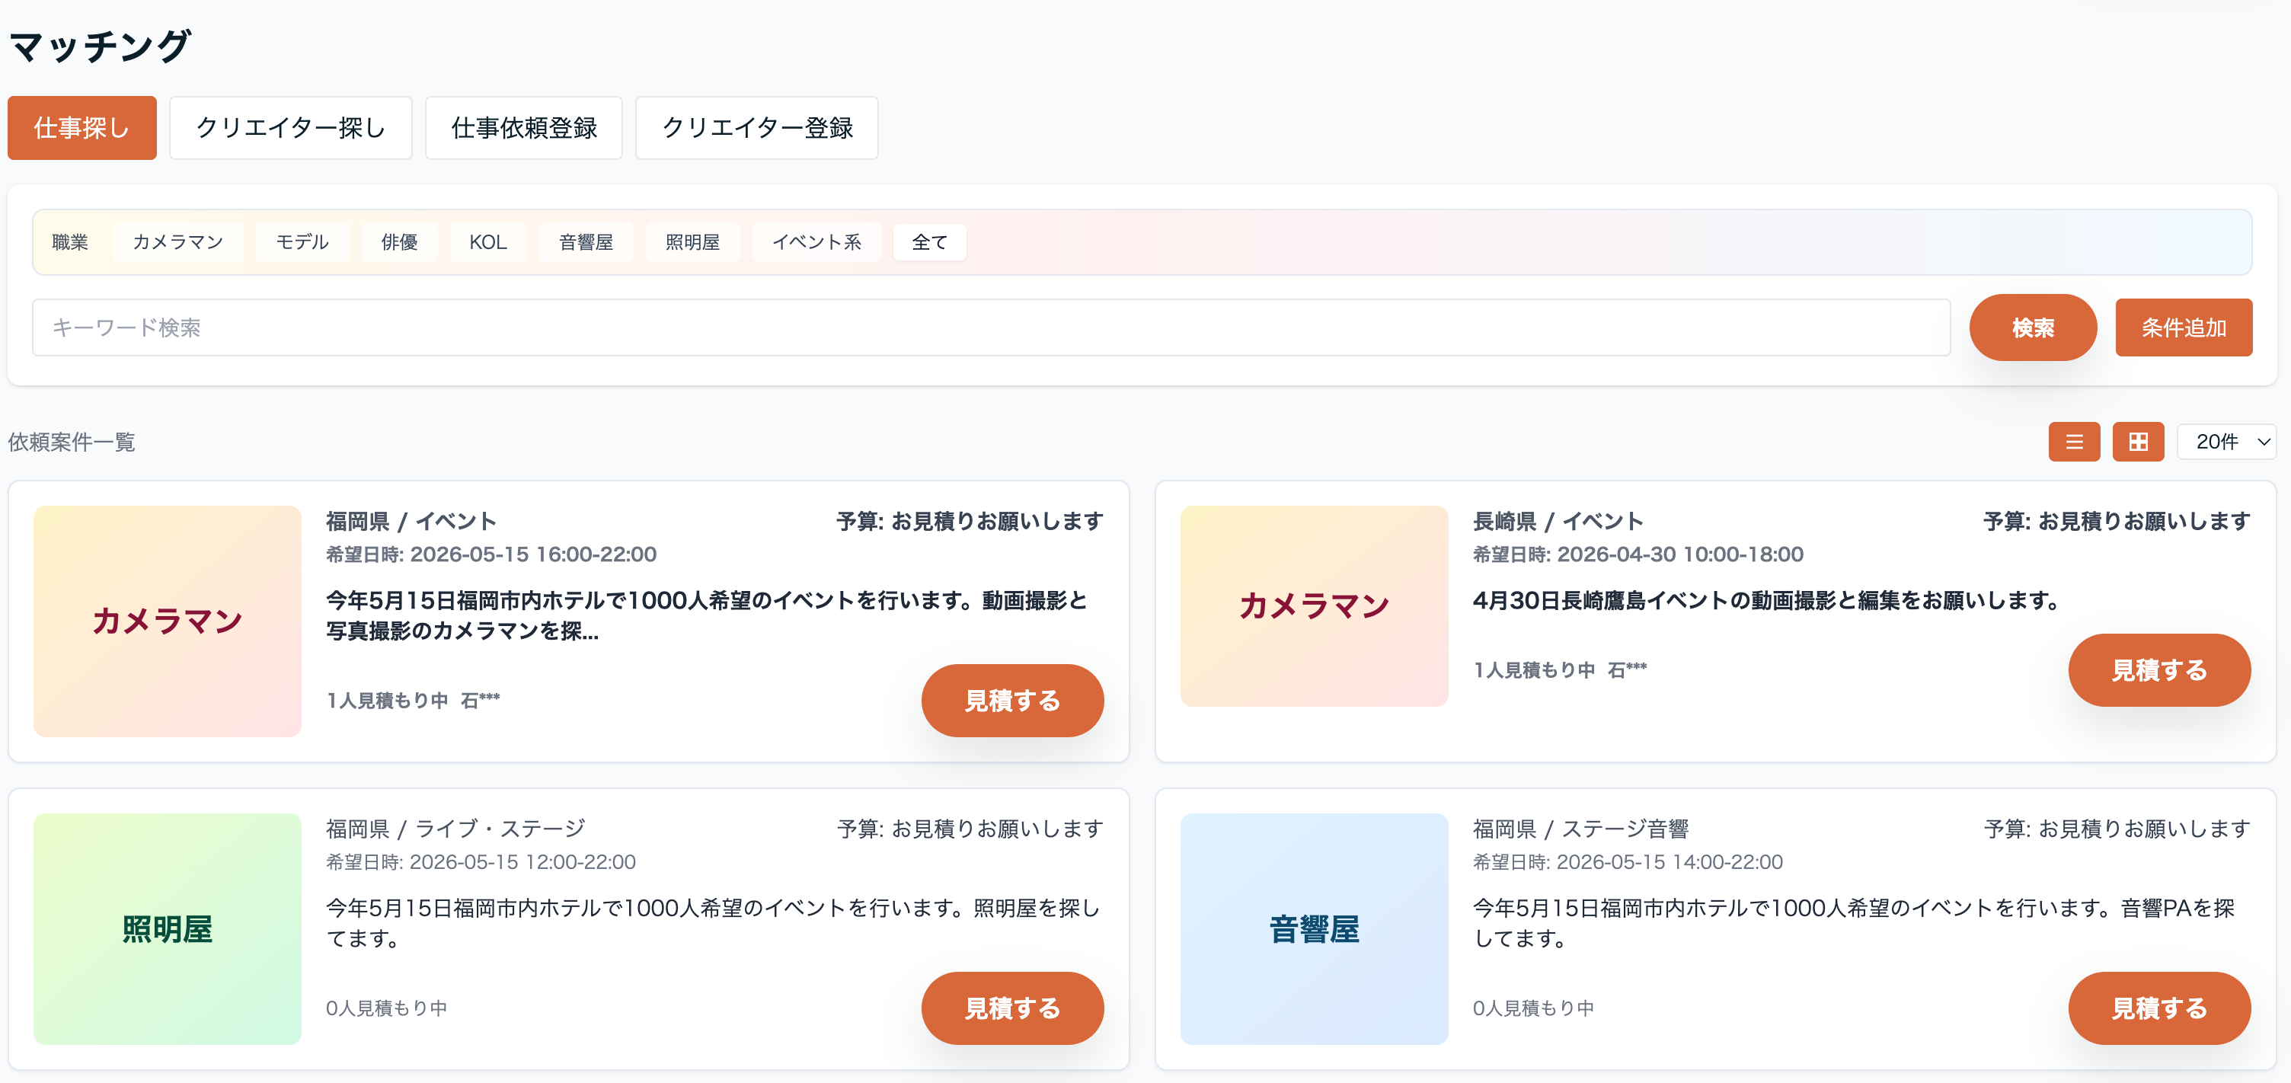Viewport: 2291px width, 1083px height.
Task: Choose the 全て filter chip
Action: 928,242
